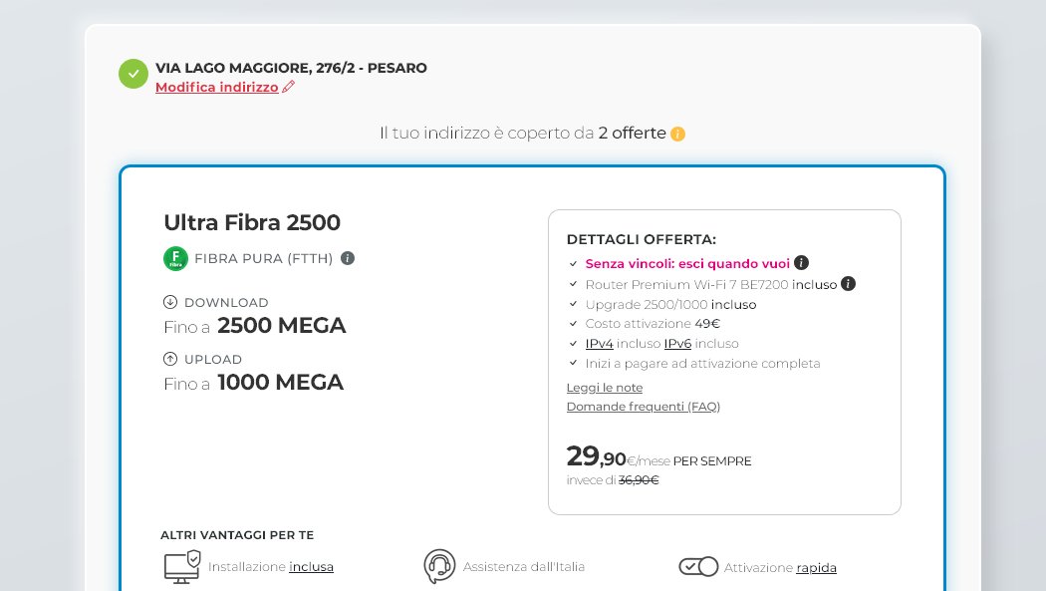The height and width of the screenshot is (591, 1046).
Task: Click the installation monitor shield icon
Action: [181, 566]
